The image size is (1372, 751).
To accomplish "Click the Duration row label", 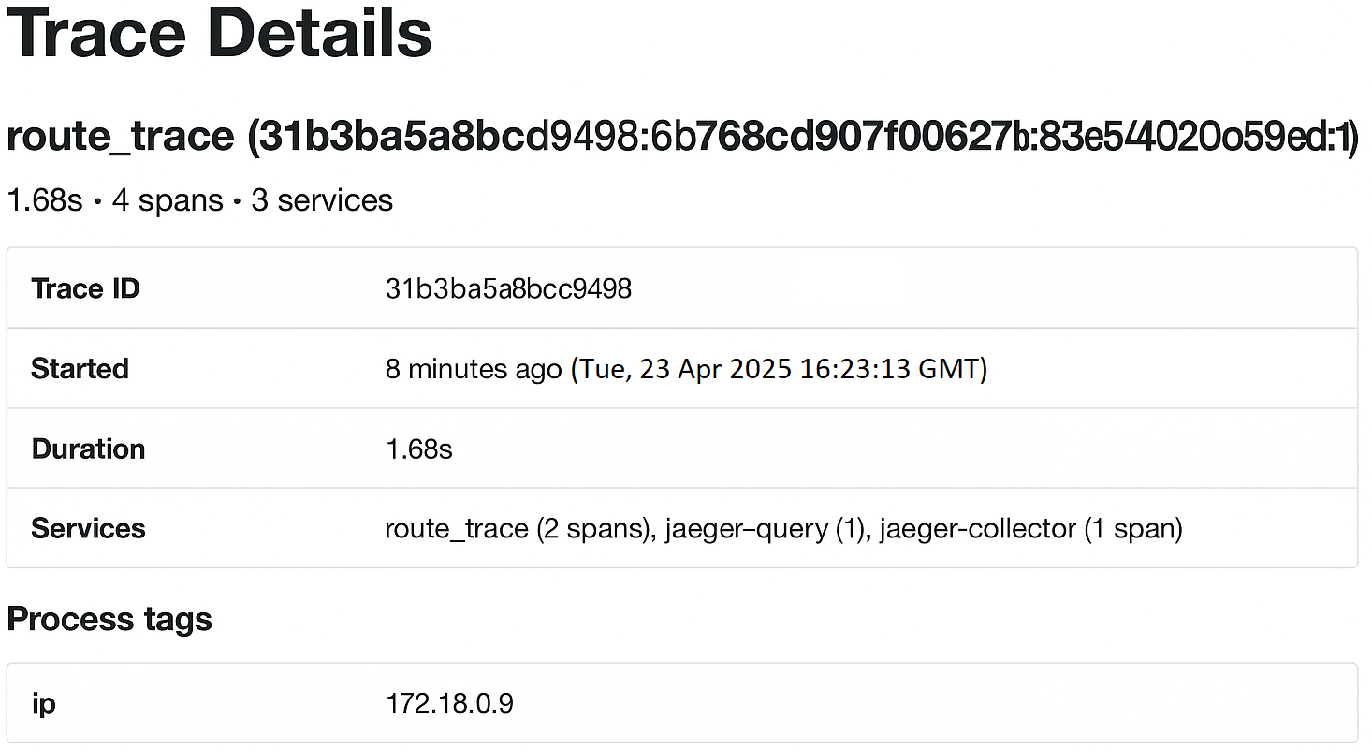I will (88, 449).
